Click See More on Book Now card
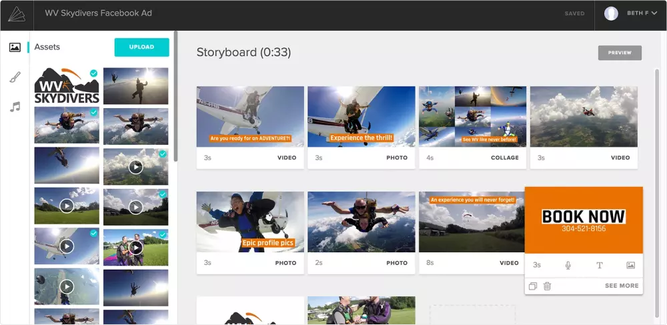Screen dimensions: 667x325 pos(622,286)
